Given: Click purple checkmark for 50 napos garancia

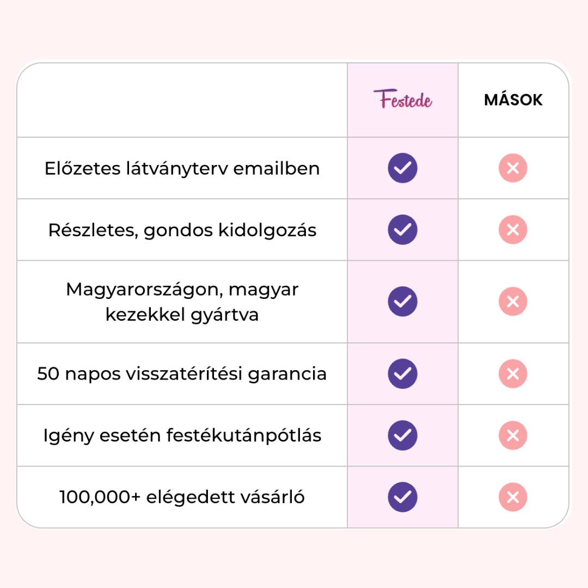Looking at the screenshot, I should [x=402, y=373].
